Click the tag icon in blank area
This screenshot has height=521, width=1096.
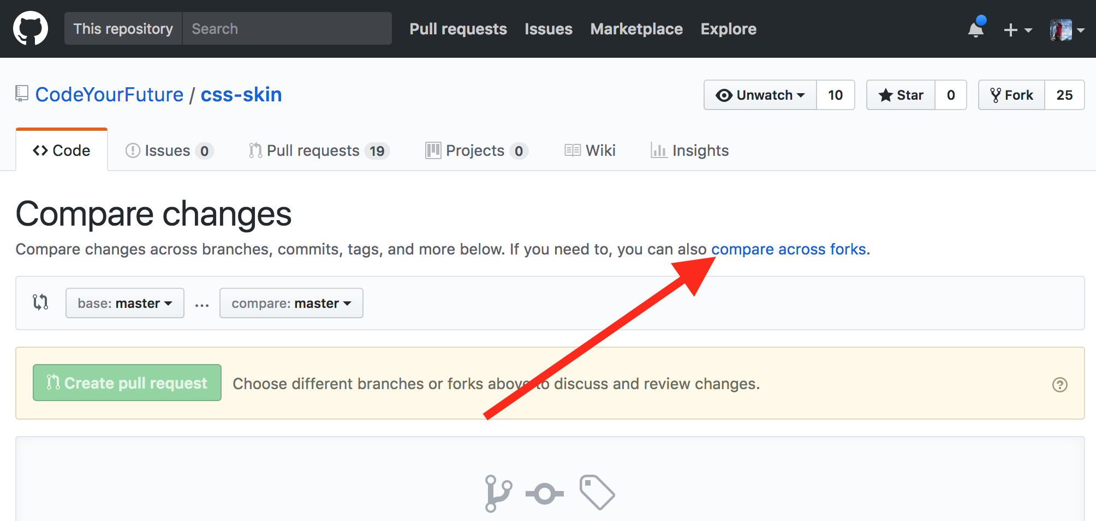[x=597, y=492]
